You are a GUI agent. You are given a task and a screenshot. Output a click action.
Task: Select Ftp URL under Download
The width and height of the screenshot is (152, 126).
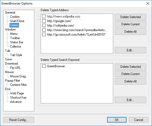[x=15, y=68]
